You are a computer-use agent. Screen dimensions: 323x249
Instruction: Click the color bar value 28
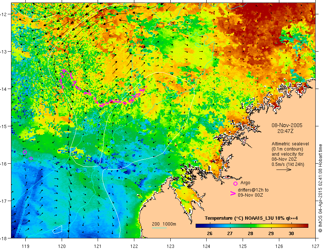click(250, 233)
